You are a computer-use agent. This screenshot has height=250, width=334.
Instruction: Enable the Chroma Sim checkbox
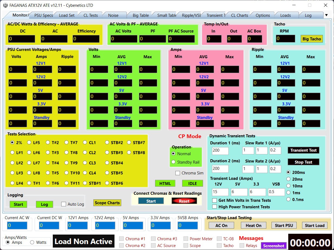(178, 173)
